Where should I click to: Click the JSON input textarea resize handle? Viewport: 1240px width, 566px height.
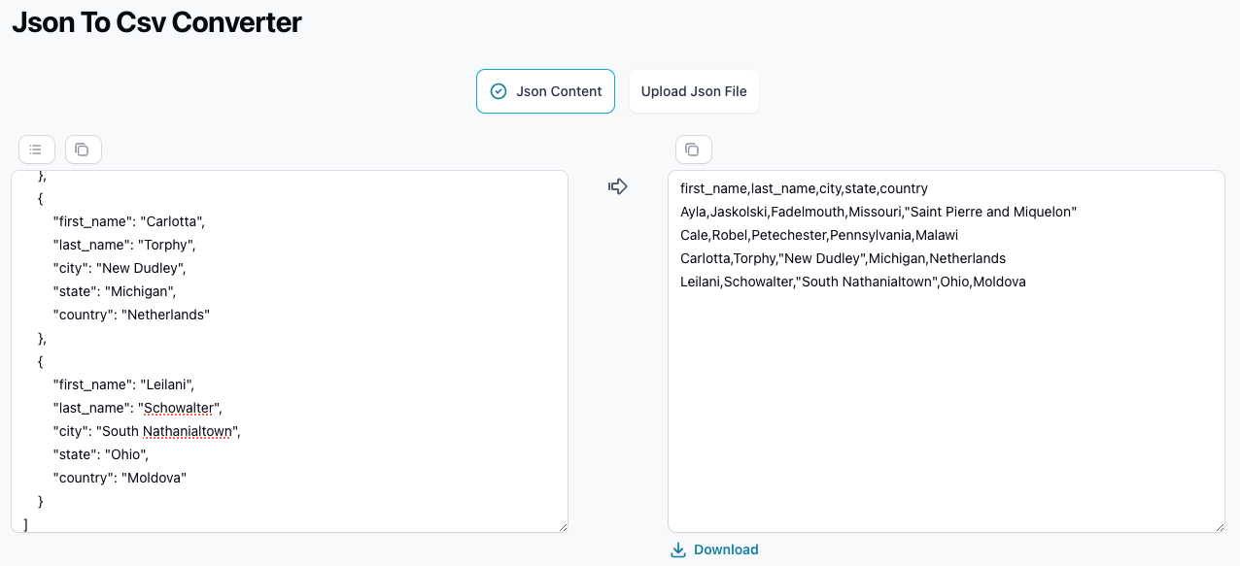pos(564,527)
